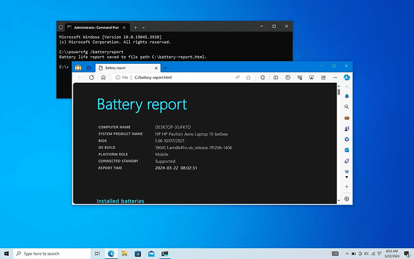Refresh the battery report page
The height and width of the screenshot is (259, 414).
(x=91, y=77)
